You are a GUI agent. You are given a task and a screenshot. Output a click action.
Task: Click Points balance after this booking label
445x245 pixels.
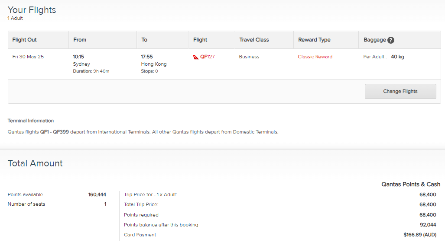click(x=161, y=225)
